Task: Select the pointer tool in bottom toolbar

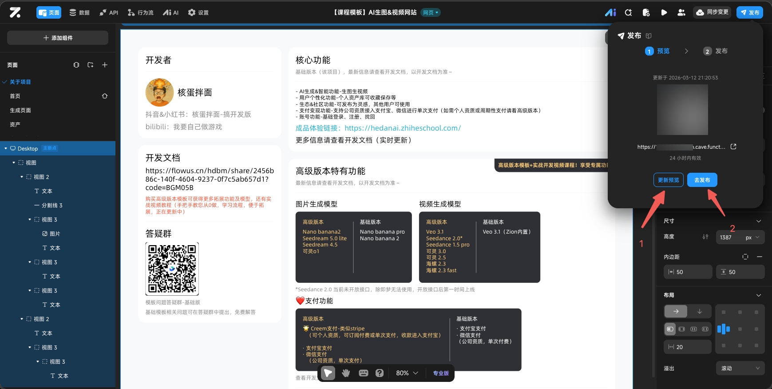Action: [x=328, y=373]
